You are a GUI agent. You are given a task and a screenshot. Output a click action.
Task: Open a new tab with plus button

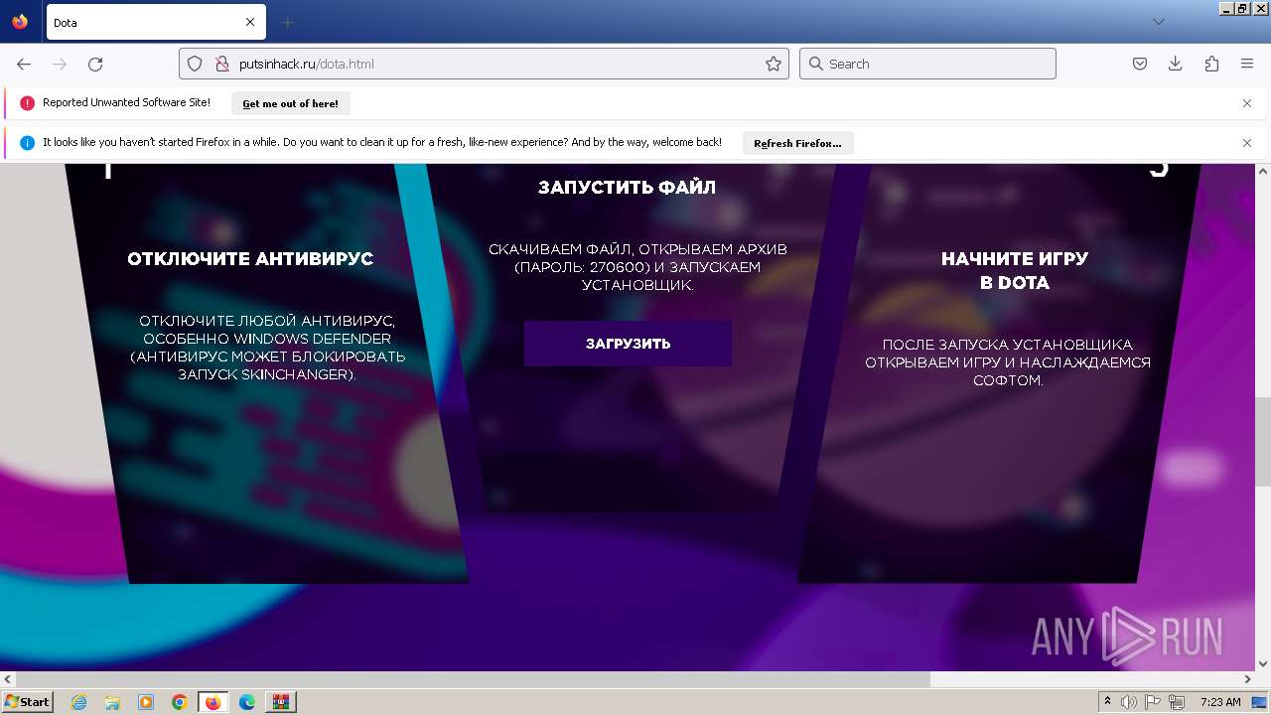click(x=288, y=22)
